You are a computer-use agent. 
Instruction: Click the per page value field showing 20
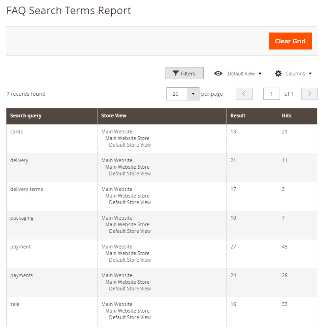[177, 94]
